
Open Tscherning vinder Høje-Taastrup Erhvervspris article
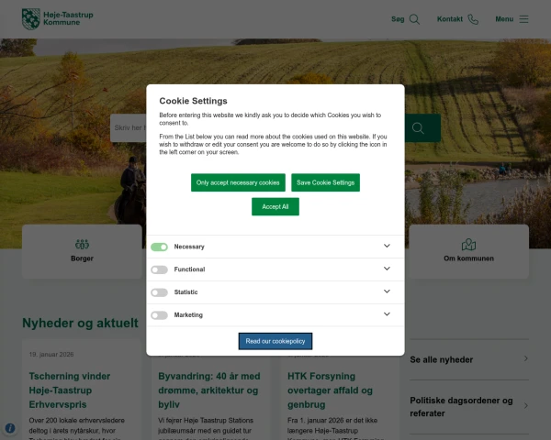coord(70,390)
